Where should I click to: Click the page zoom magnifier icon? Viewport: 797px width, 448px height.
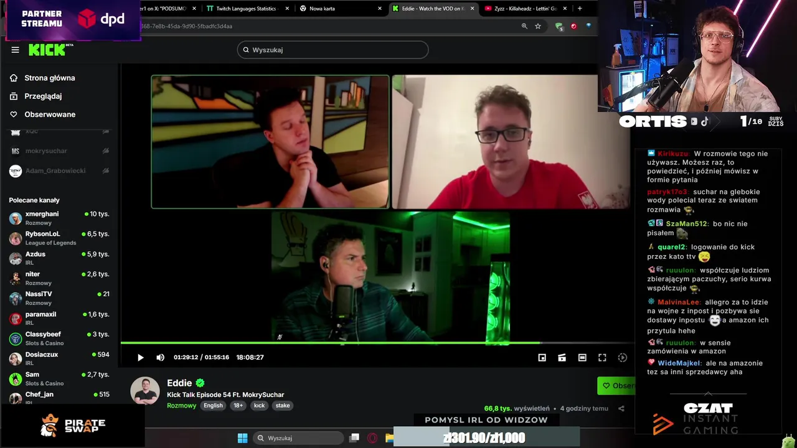(x=524, y=26)
